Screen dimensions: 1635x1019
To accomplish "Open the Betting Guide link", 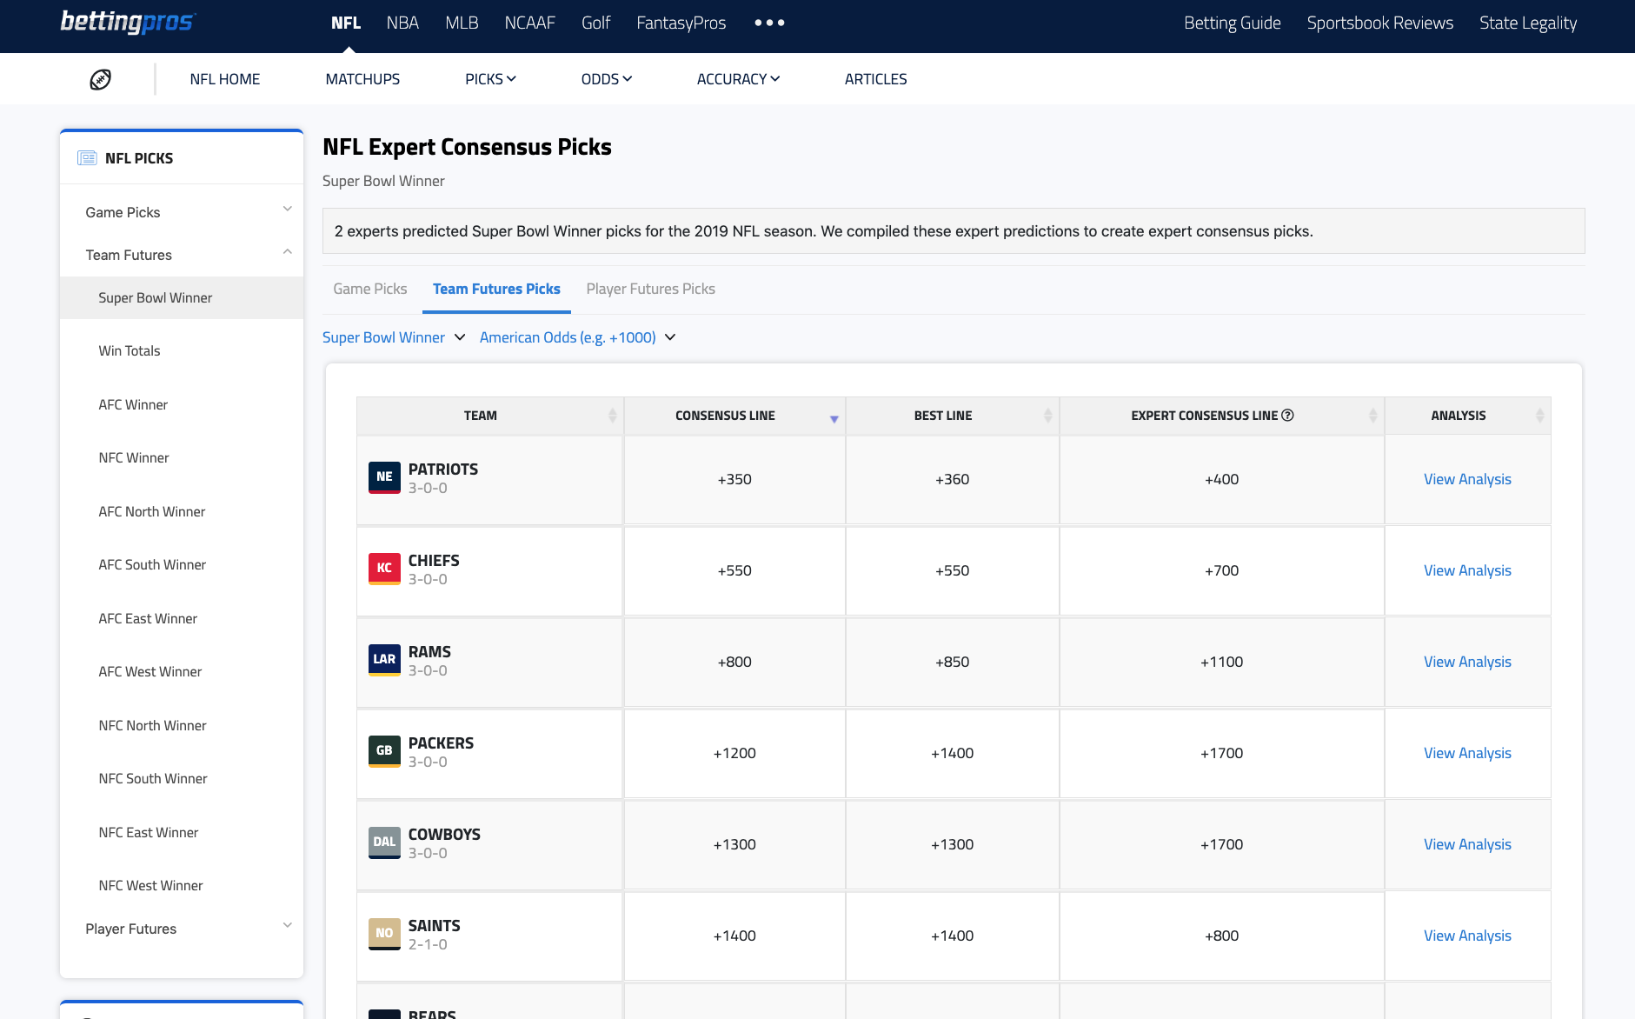I will pyautogui.click(x=1232, y=23).
